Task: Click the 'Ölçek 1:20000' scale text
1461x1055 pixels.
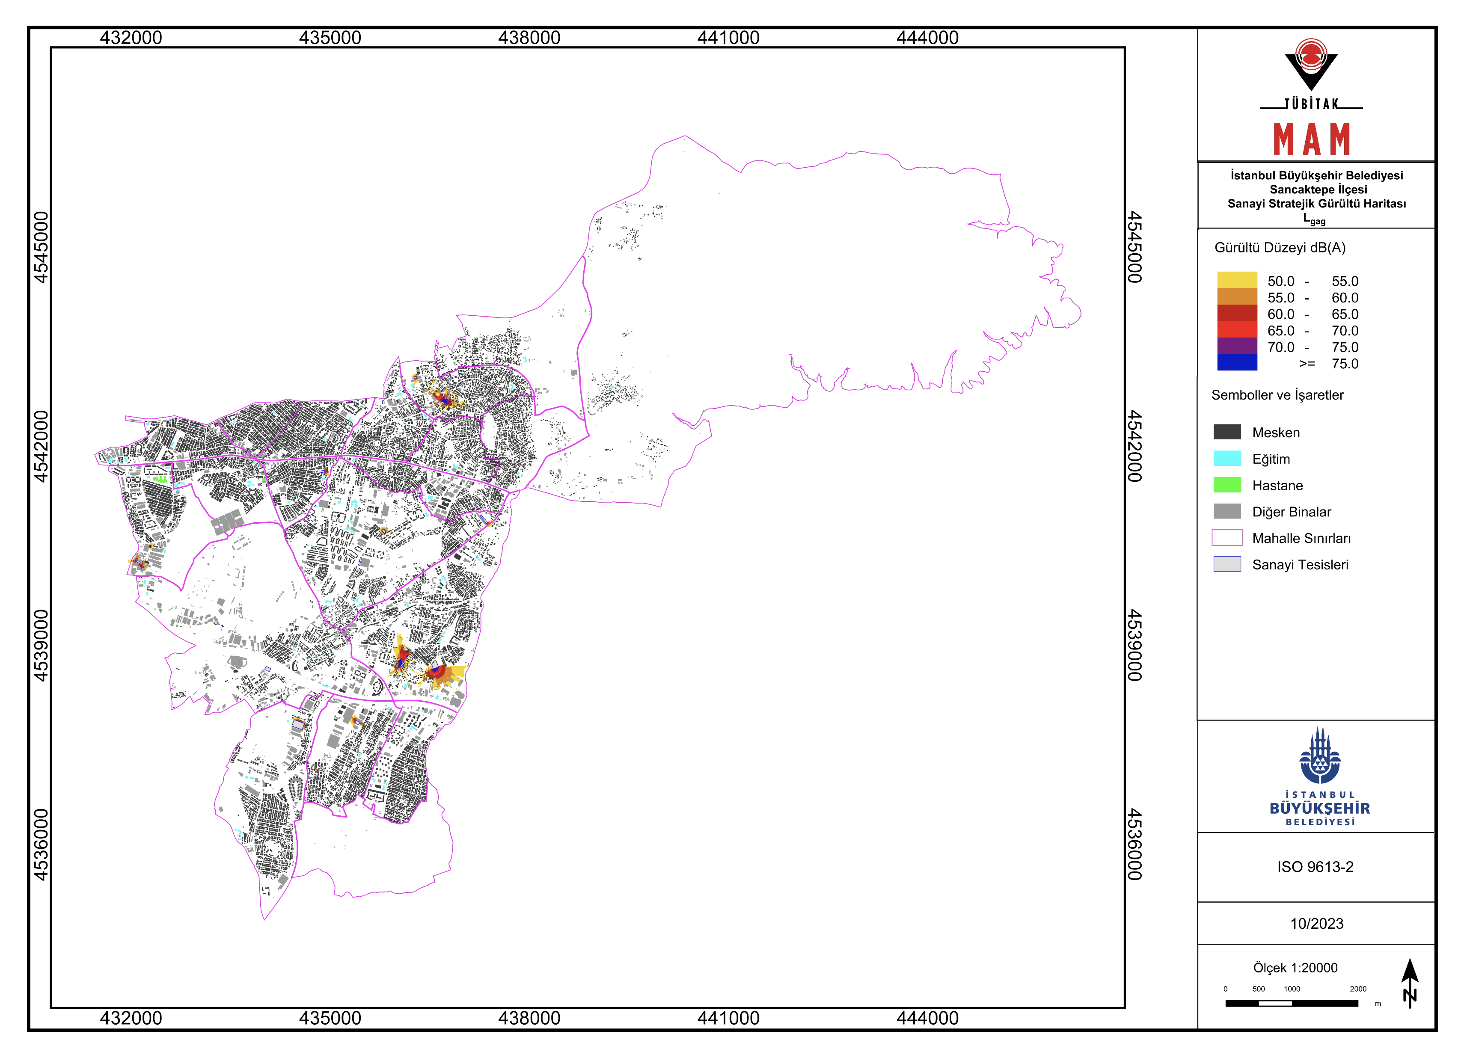Action: (1295, 967)
